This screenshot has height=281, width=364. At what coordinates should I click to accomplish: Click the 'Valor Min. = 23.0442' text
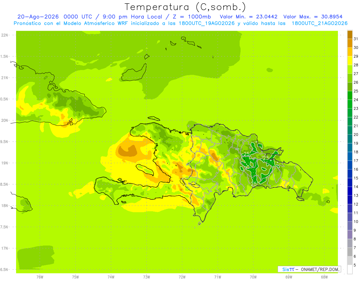(x=248, y=17)
